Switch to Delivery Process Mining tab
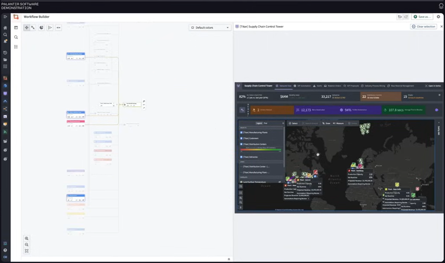Viewport: 445px width, 263px height. tap(373, 86)
